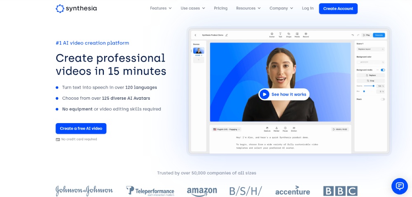The width and height of the screenshot is (412, 197).
Task: Click the Amazon logo
Action: (x=202, y=192)
